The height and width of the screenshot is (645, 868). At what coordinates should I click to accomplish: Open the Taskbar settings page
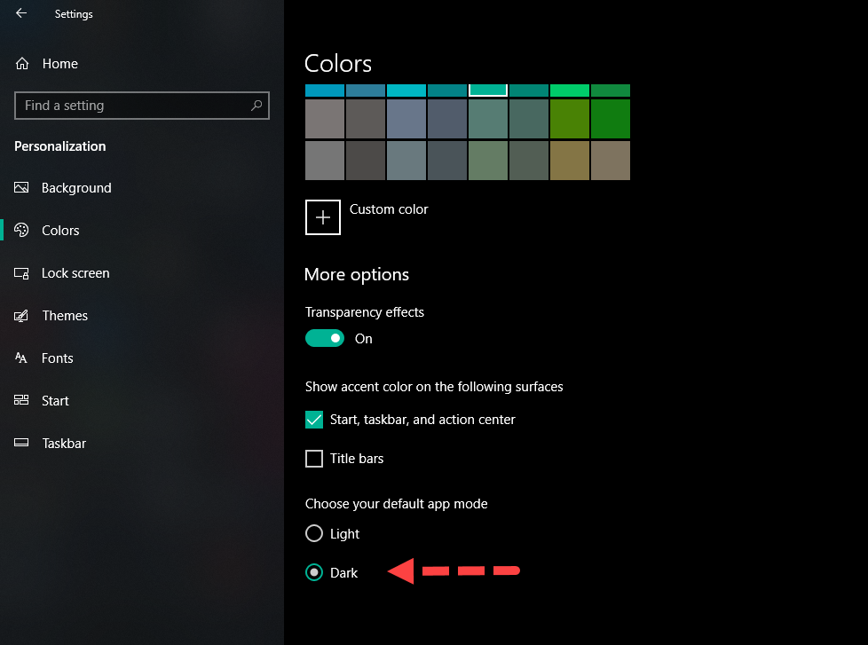click(64, 444)
